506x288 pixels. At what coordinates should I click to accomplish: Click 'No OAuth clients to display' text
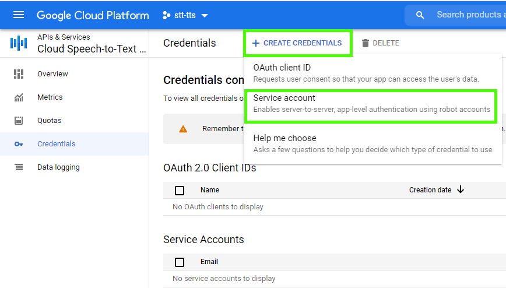[218, 207]
